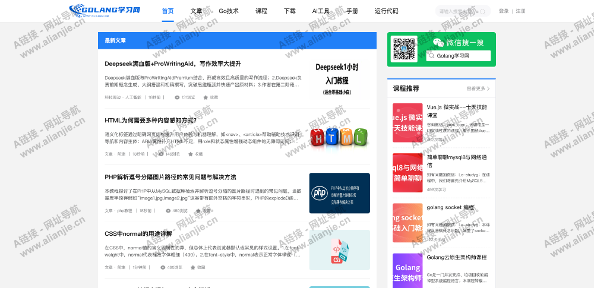
Task: Open the 文章 navigation tab
Action: click(x=196, y=11)
